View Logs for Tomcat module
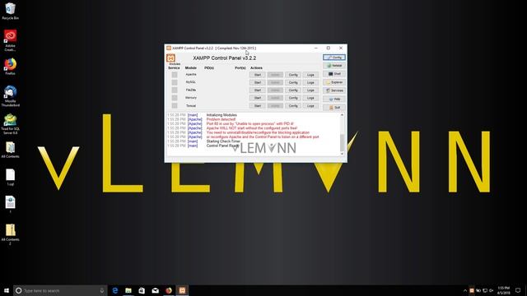Image resolution: width=527 pixels, height=296 pixels. (310, 106)
